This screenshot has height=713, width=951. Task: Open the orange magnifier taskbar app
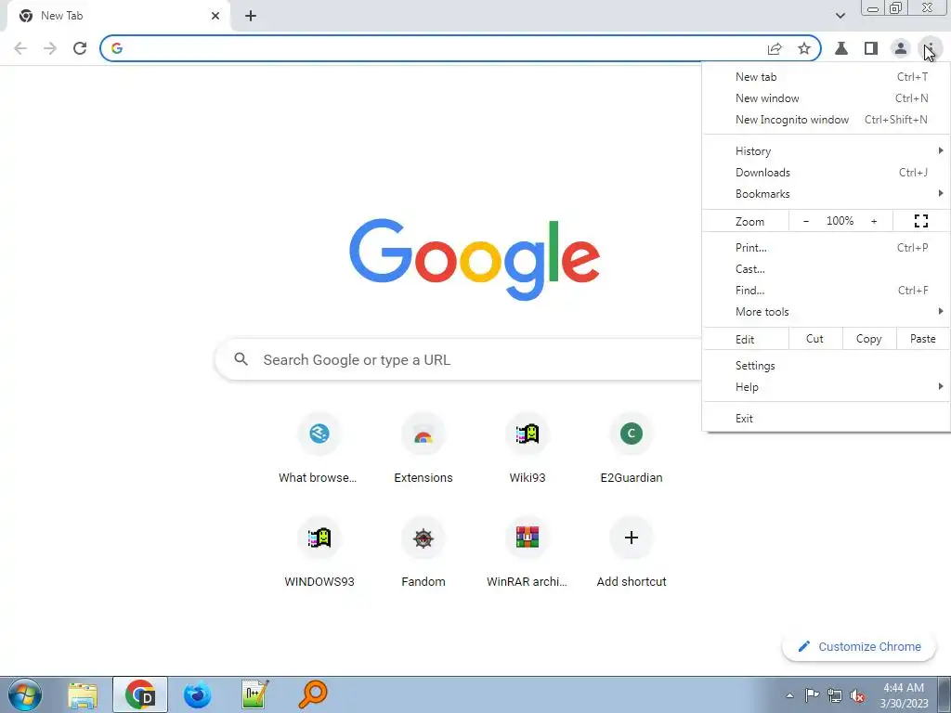pyautogui.click(x=313, y=694)
